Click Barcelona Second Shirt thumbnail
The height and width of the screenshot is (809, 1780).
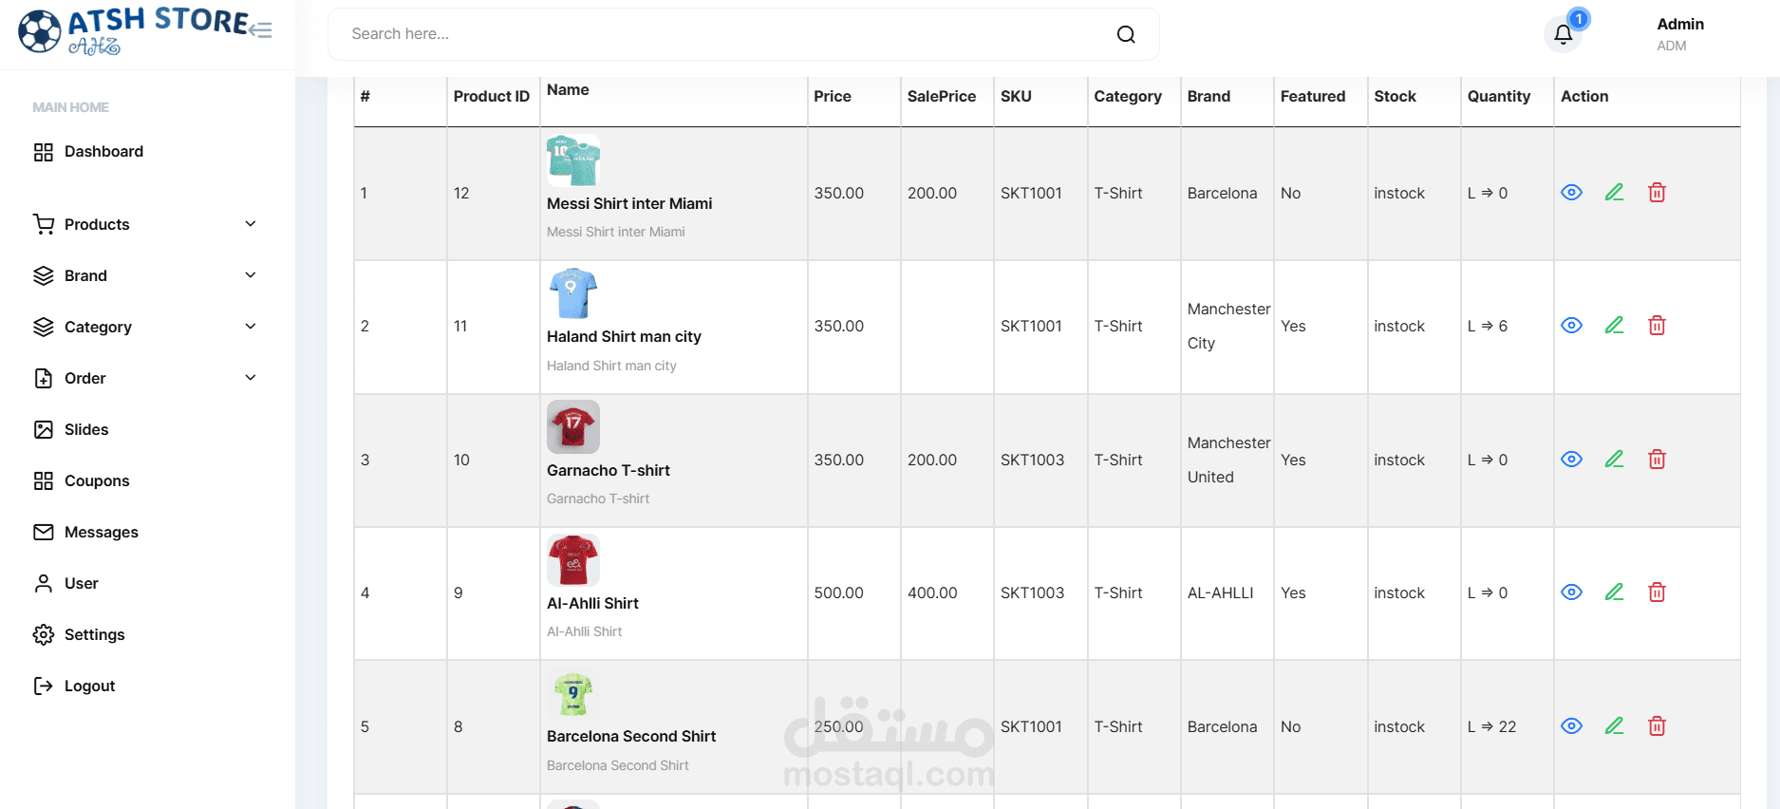coord(573,693)
